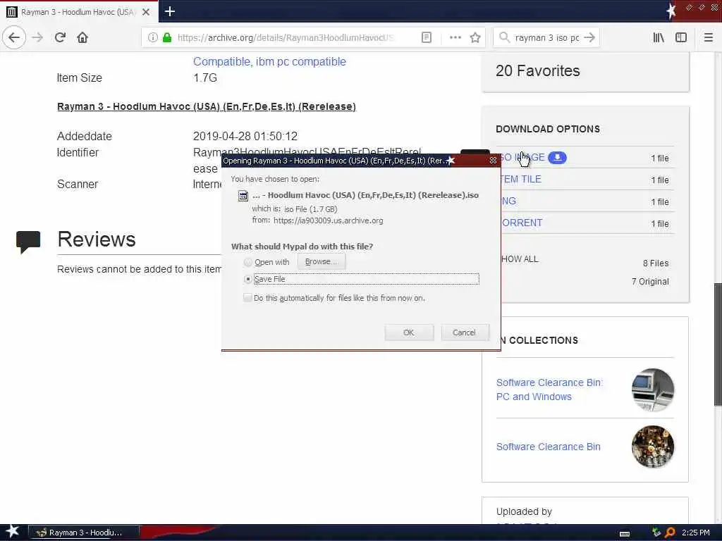722x541 pixels.
Task: Show site information icon in address bar
Action: tap(152, 37)
